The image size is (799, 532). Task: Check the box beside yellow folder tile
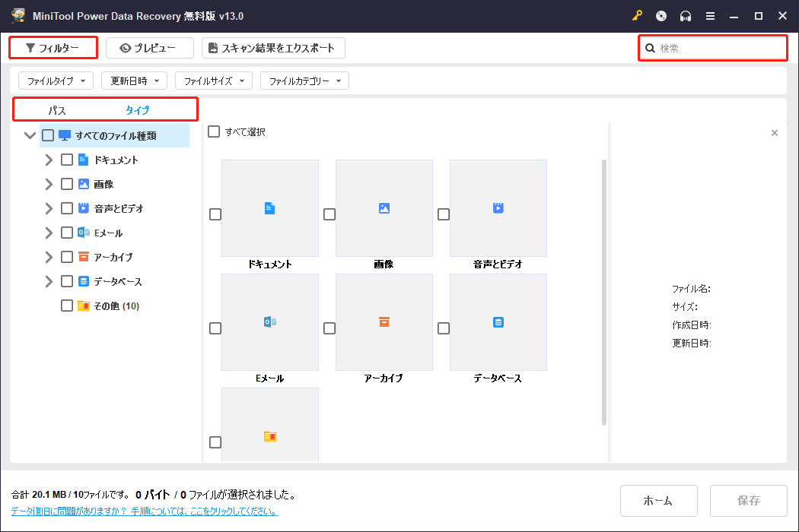[215, 442]
